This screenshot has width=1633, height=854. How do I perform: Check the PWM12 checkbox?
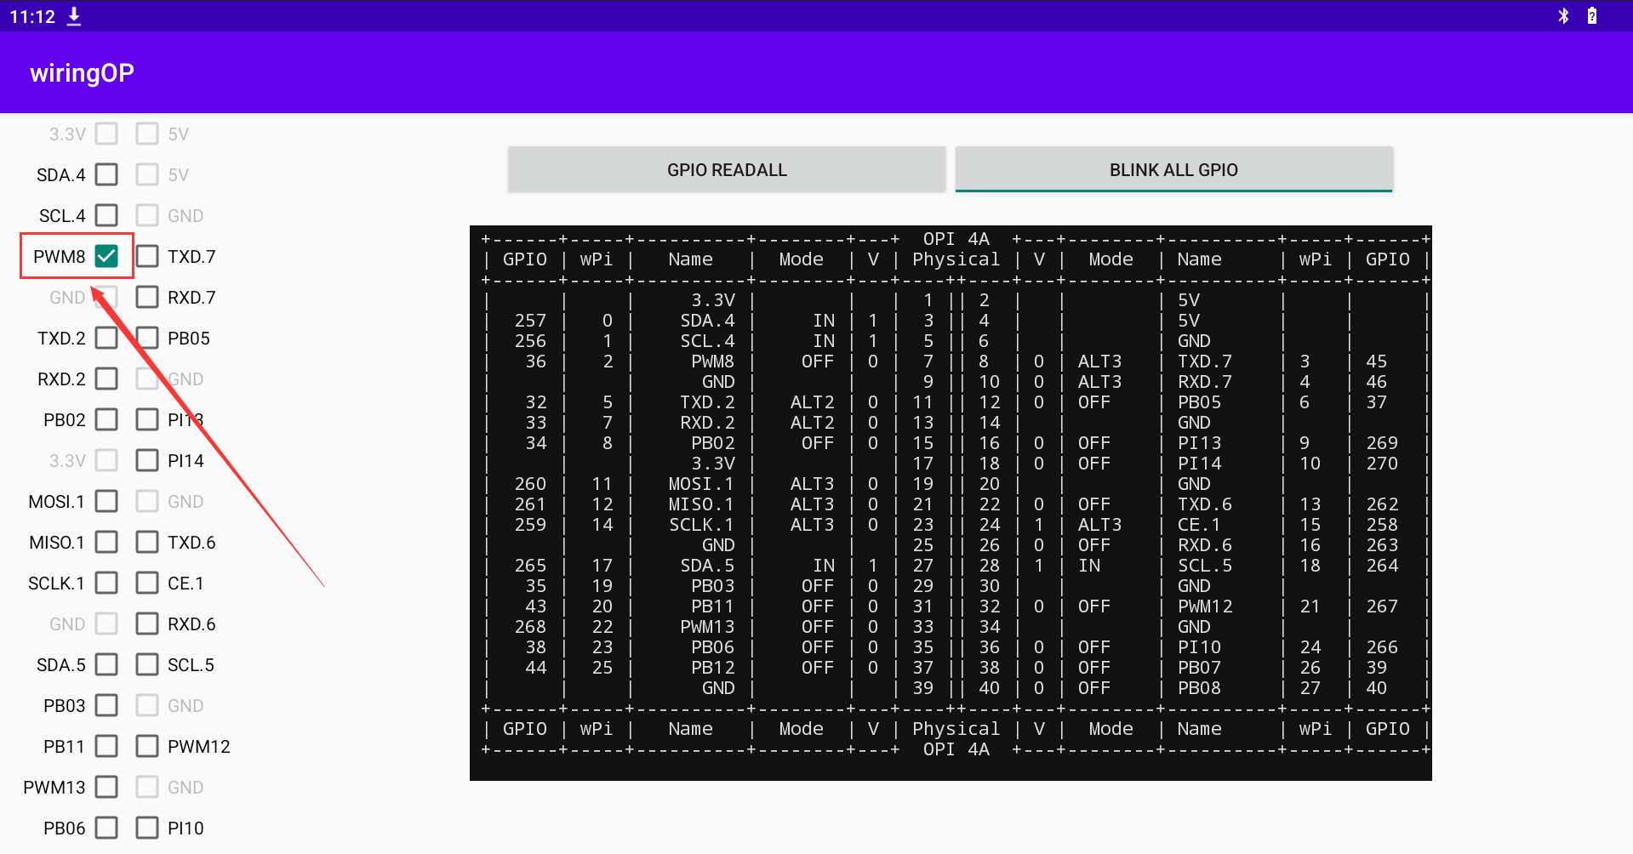(x=147, y=746)
